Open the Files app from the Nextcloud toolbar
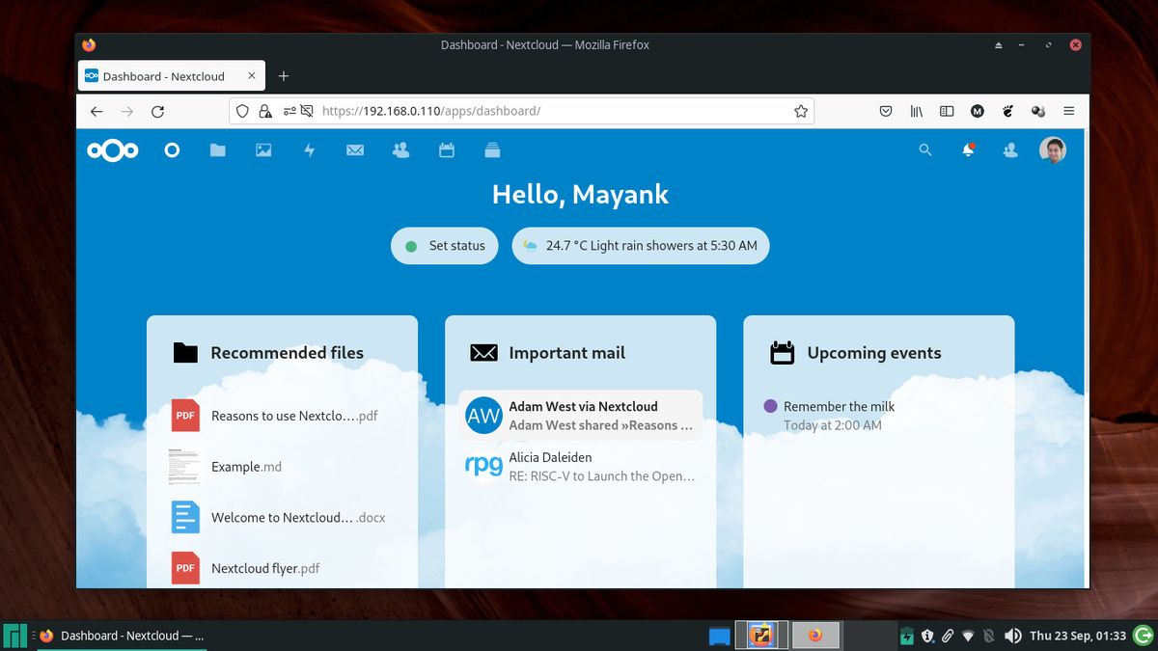Screen dimensions: 1158x651 point(217,150)
